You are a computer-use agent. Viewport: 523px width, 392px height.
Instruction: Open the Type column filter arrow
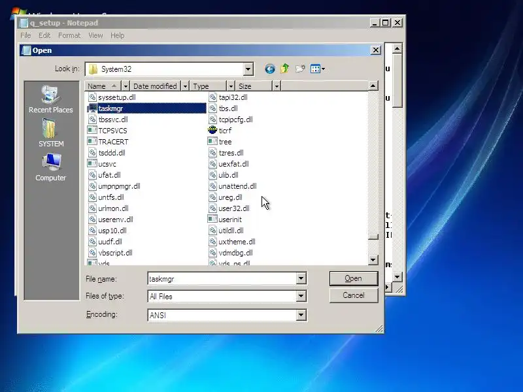tap(231, 86)
